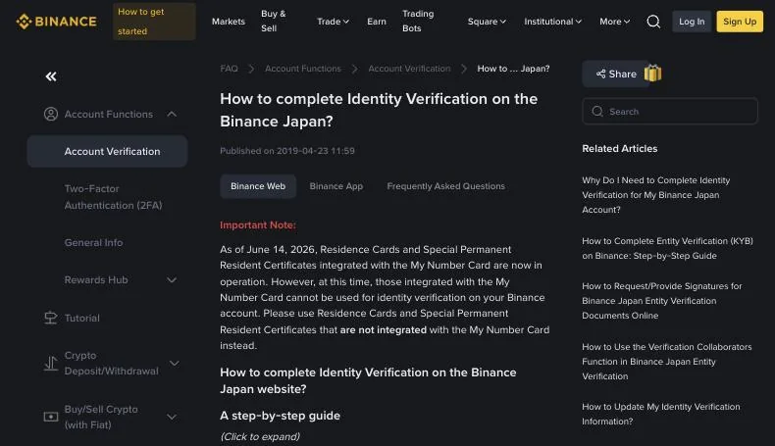Go to Earn in the top navigation
Viewport: 775px width, 446px height.
[x=377, y=22]
